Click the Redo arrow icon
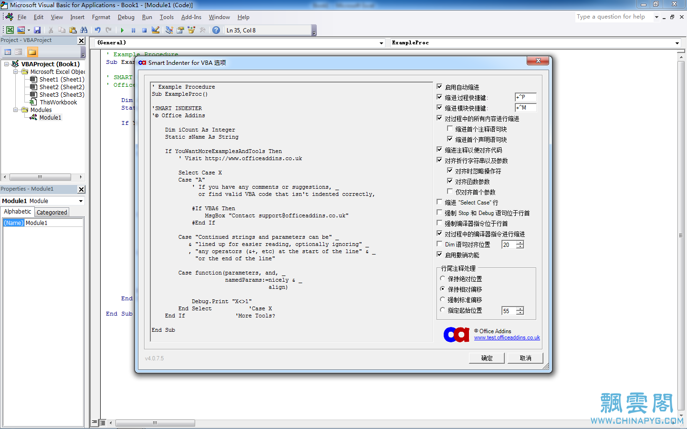This screenshot has height=429, width=687. (x=108, y=30)
